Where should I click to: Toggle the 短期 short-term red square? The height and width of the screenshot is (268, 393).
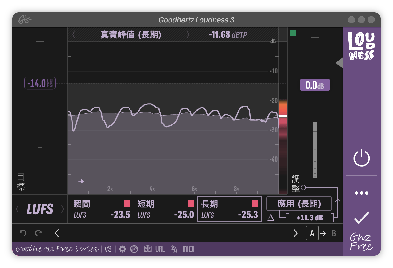pyautogui.click(x=191, y=203)
